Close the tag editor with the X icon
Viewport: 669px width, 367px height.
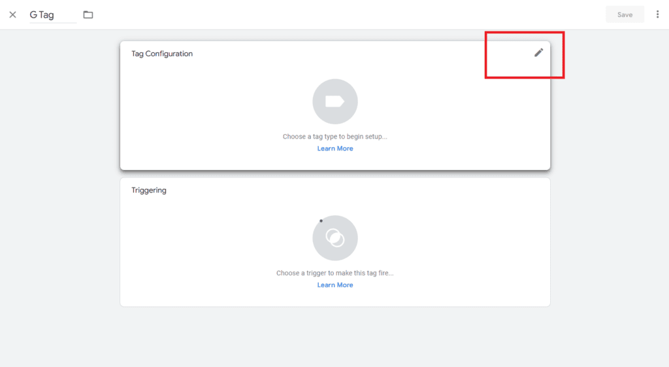(x=12, y=14)
